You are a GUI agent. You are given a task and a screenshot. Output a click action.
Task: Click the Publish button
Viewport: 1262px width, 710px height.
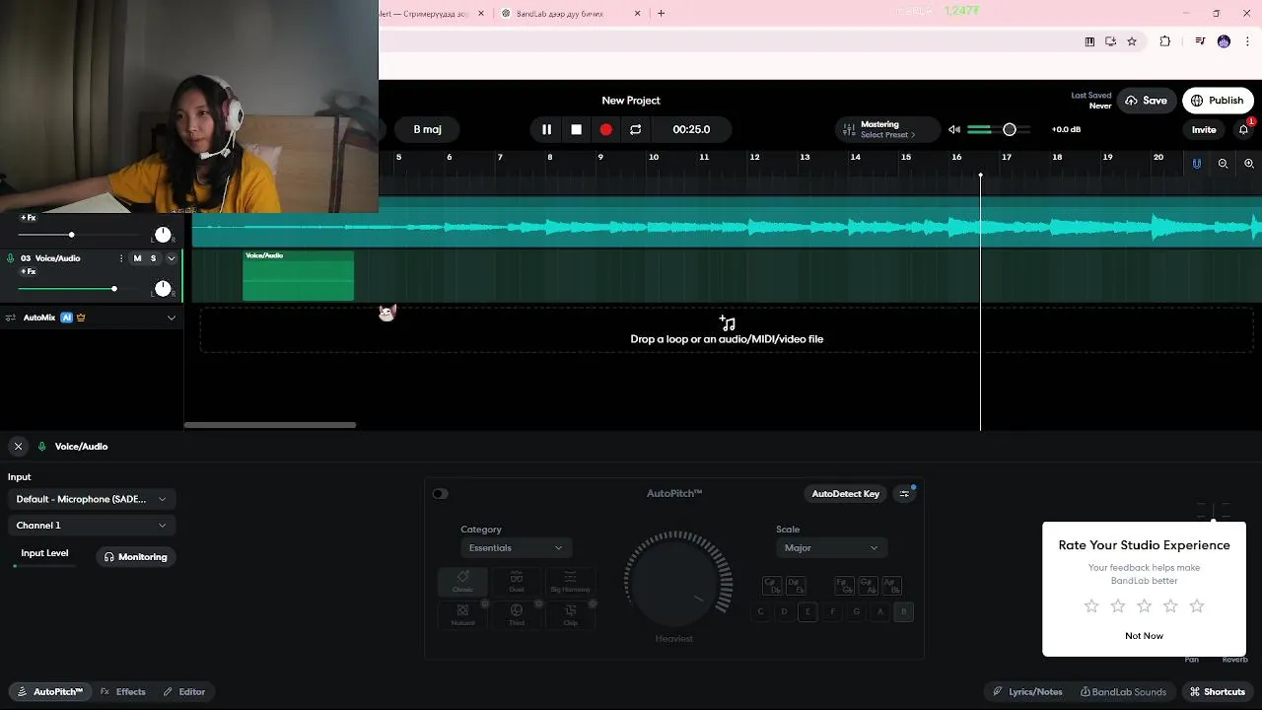coord(1218,101)
